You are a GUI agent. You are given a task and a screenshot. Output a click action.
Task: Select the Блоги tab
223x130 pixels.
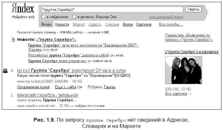128,24
